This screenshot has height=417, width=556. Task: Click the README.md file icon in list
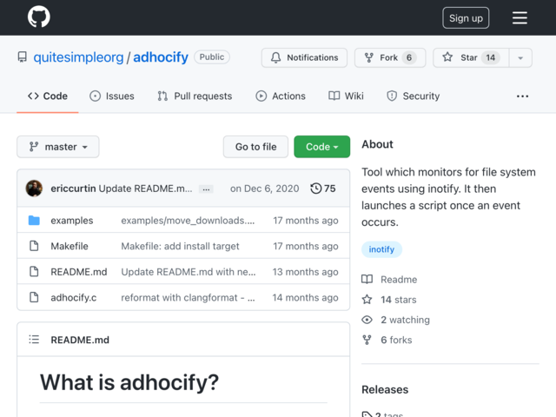34,272
